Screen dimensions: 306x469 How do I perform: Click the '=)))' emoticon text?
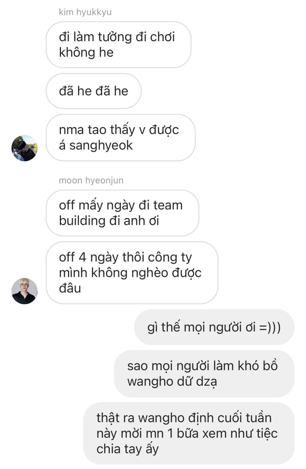(x=270, y=328)
